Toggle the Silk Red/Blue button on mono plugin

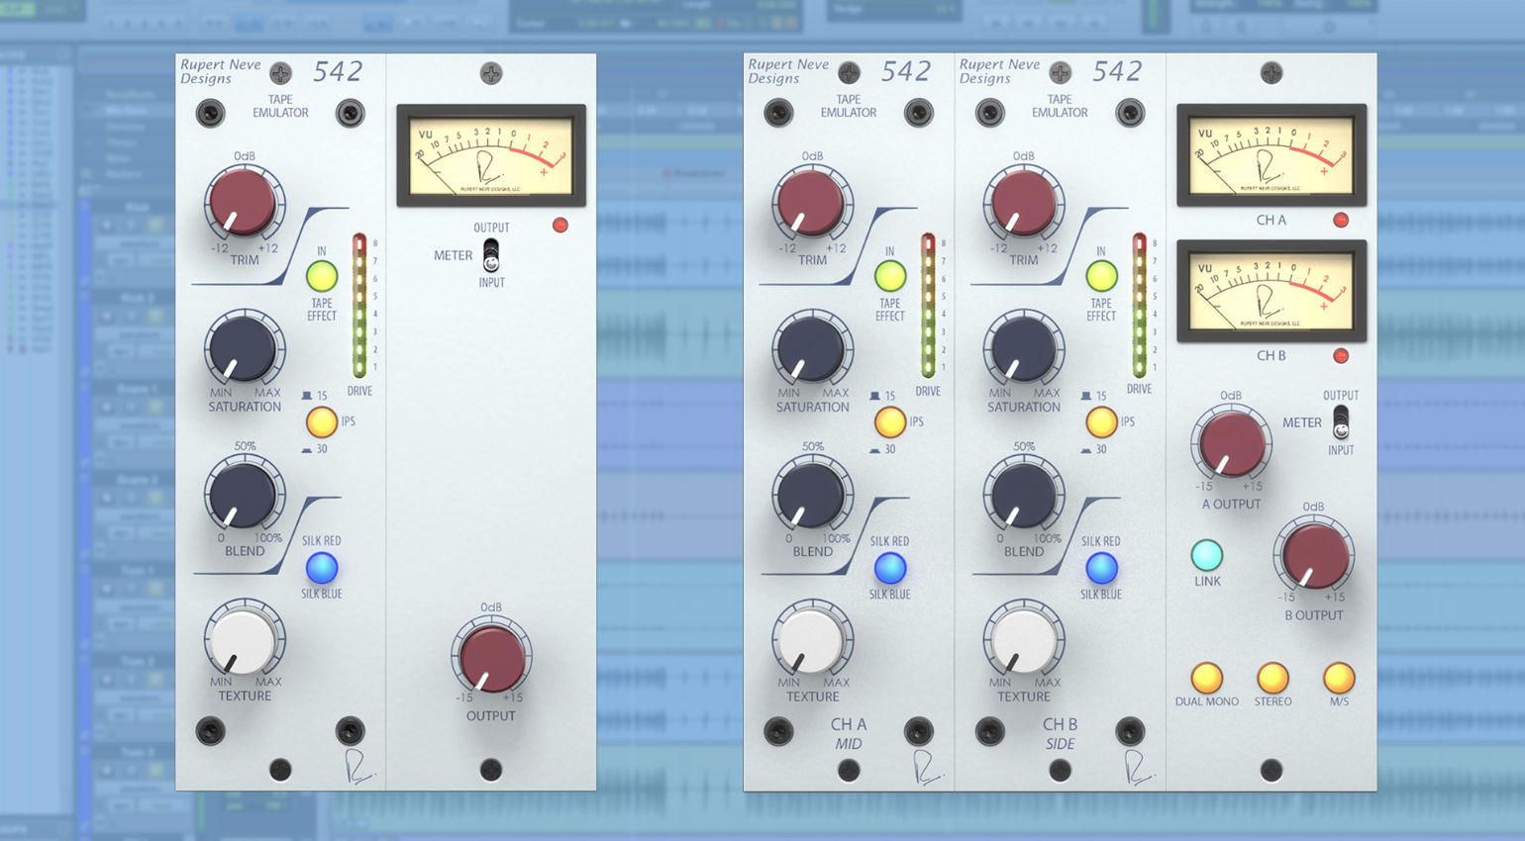click(322, 568)
